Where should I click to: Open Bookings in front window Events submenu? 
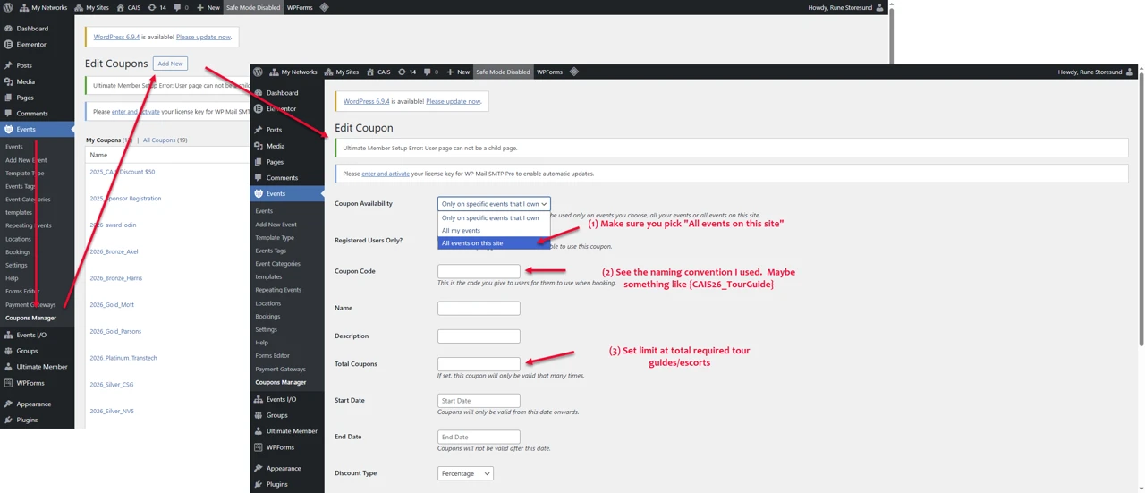pyautogui.click(x=267, y=317)
